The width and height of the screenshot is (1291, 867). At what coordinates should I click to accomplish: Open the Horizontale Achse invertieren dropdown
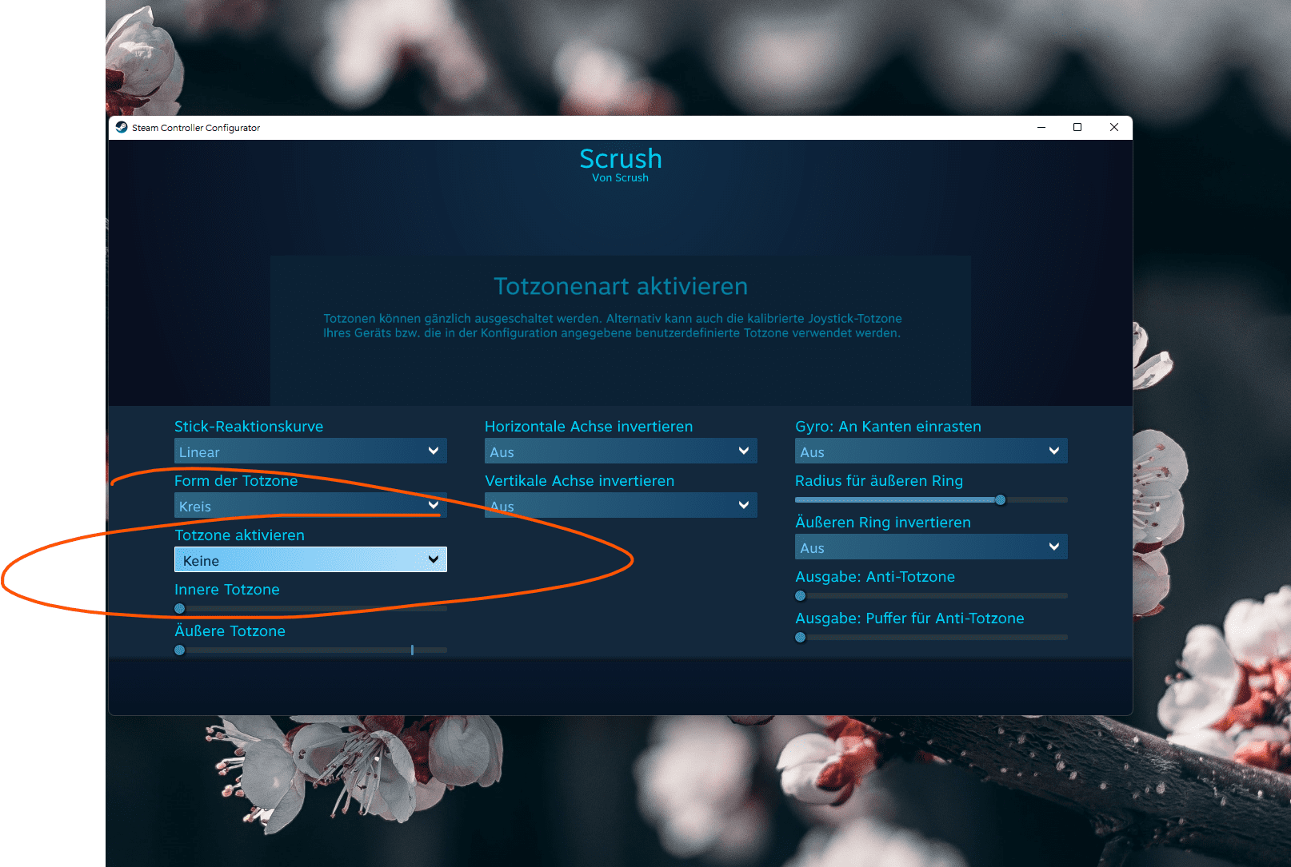pyautogui.click(x=621, y=451)
